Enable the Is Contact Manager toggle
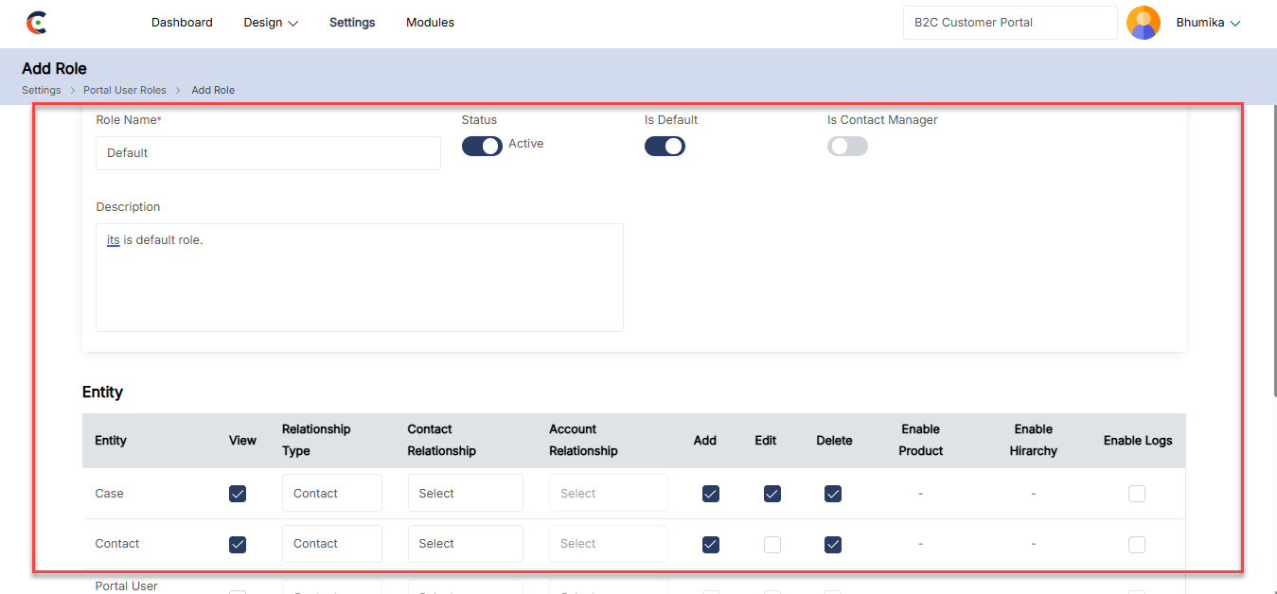Screen dimensions: 1277x594 (x=847, y=146)
